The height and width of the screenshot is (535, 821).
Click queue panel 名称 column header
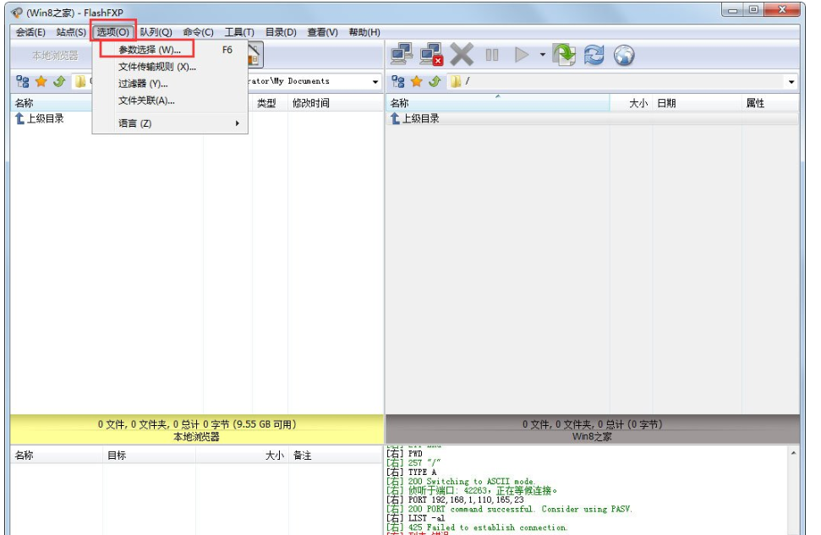click(57, 456)
